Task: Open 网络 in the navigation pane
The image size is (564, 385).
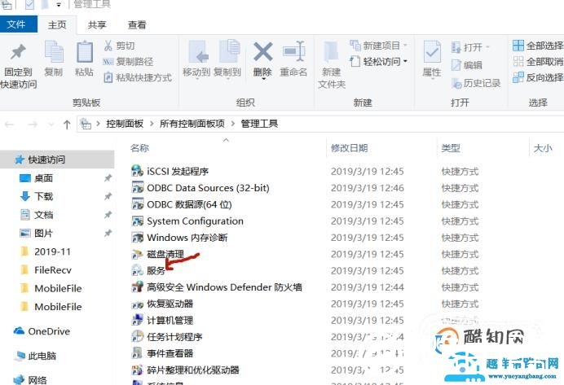Action: [x=37, y=380]
